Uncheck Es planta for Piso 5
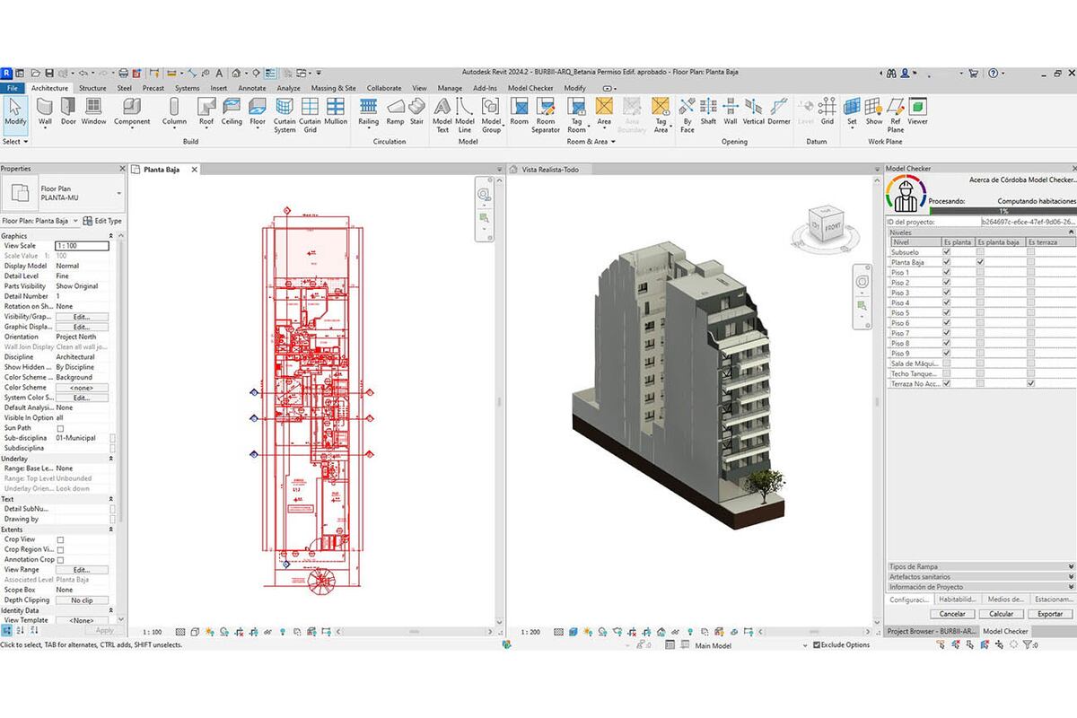This screenshot has height=718, width=1077. point(946,312)
